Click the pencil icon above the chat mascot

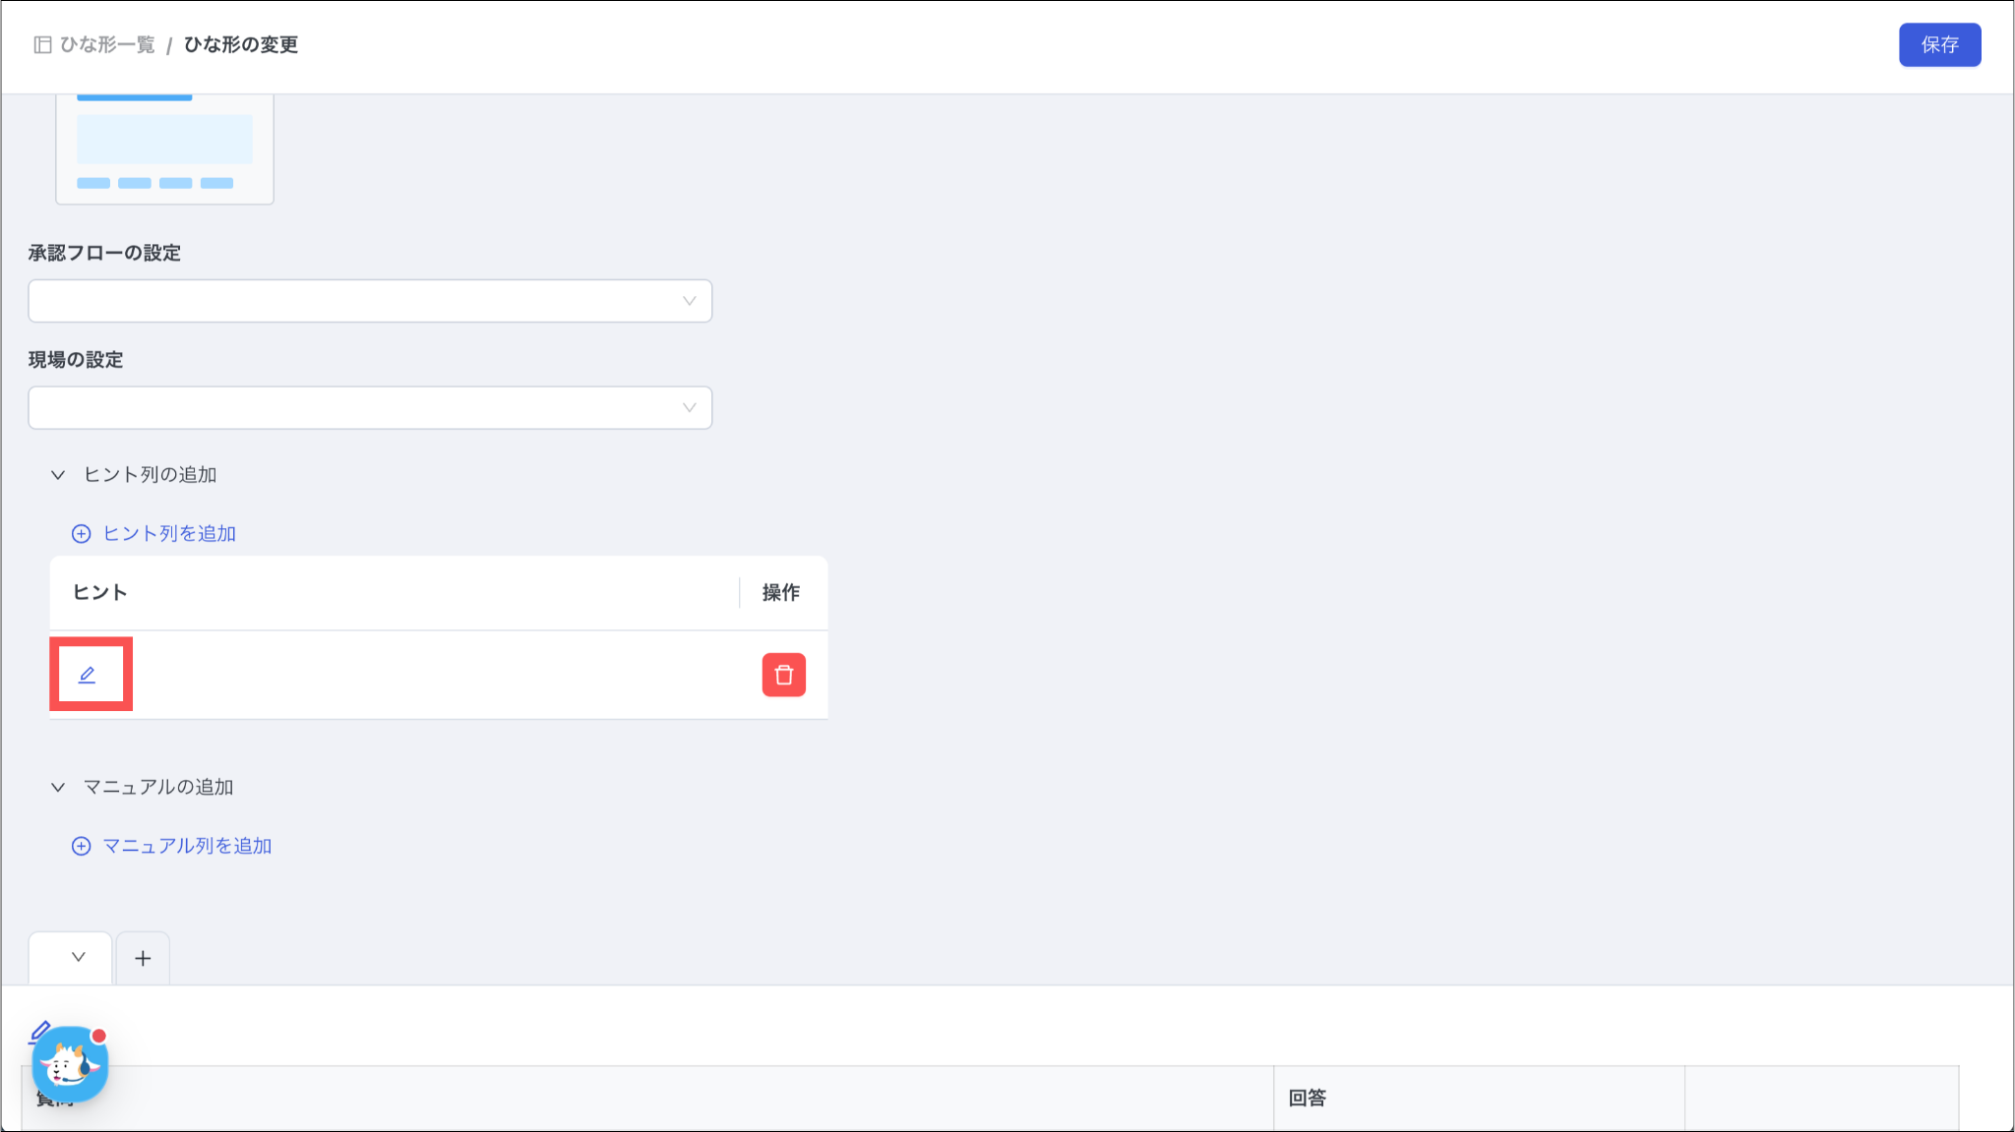click(39, 1031)
